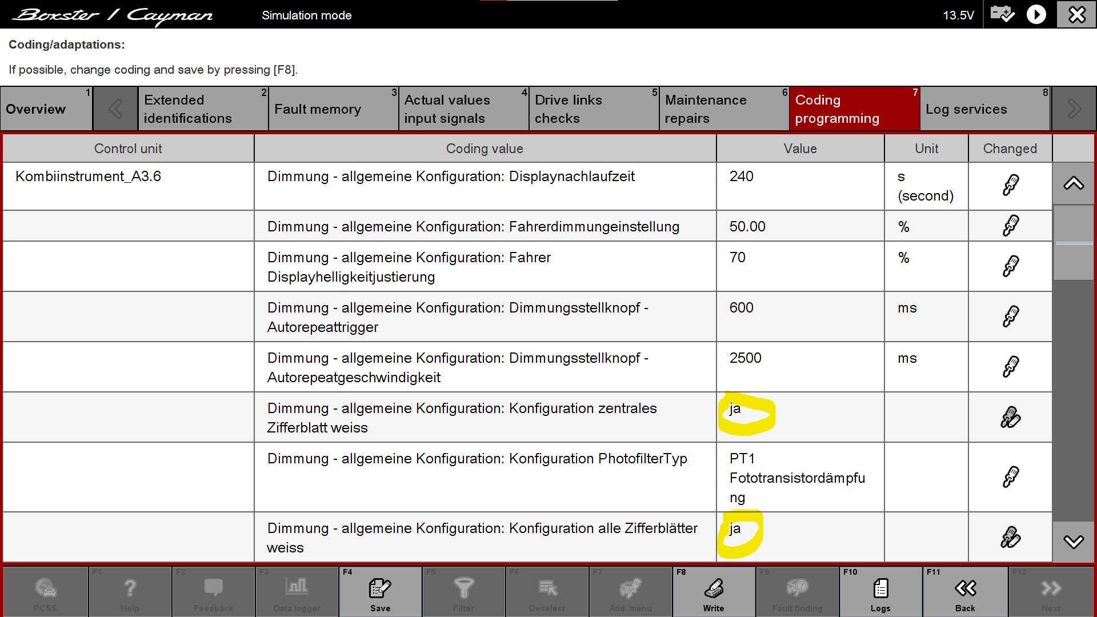
Task: Click changed marker for Displaynachlaufzeit row
Action: [1010, 186]
